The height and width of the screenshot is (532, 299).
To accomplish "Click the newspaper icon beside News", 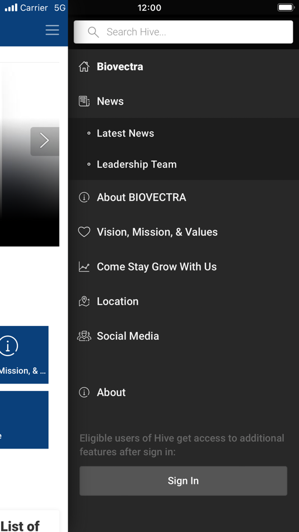I will click(x=84, y=101).
